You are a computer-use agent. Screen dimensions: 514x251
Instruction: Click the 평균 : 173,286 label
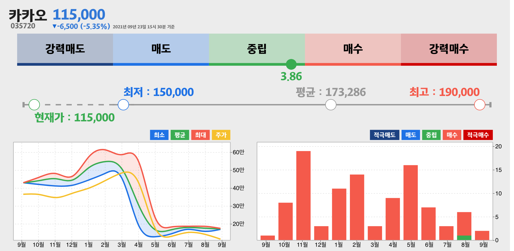pyautogui.click(x=331, y=92)
